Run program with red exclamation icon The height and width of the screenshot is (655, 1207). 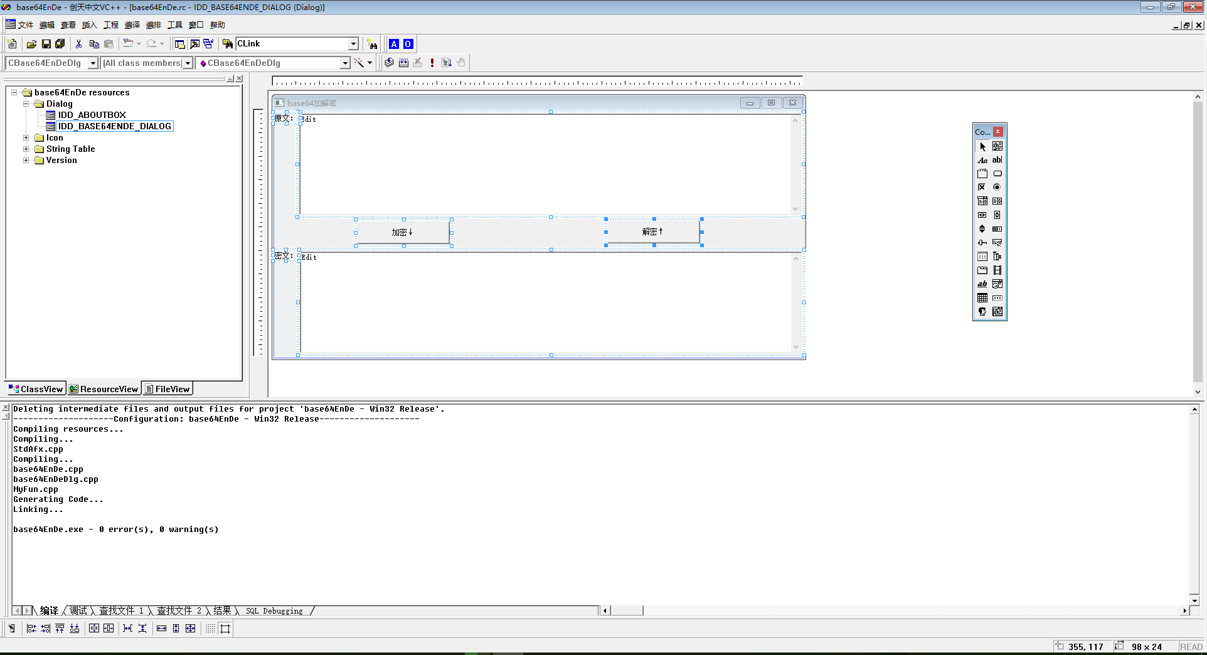(432, 63)
